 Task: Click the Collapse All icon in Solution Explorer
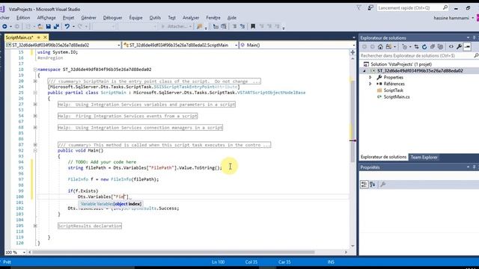coord(433,46)
